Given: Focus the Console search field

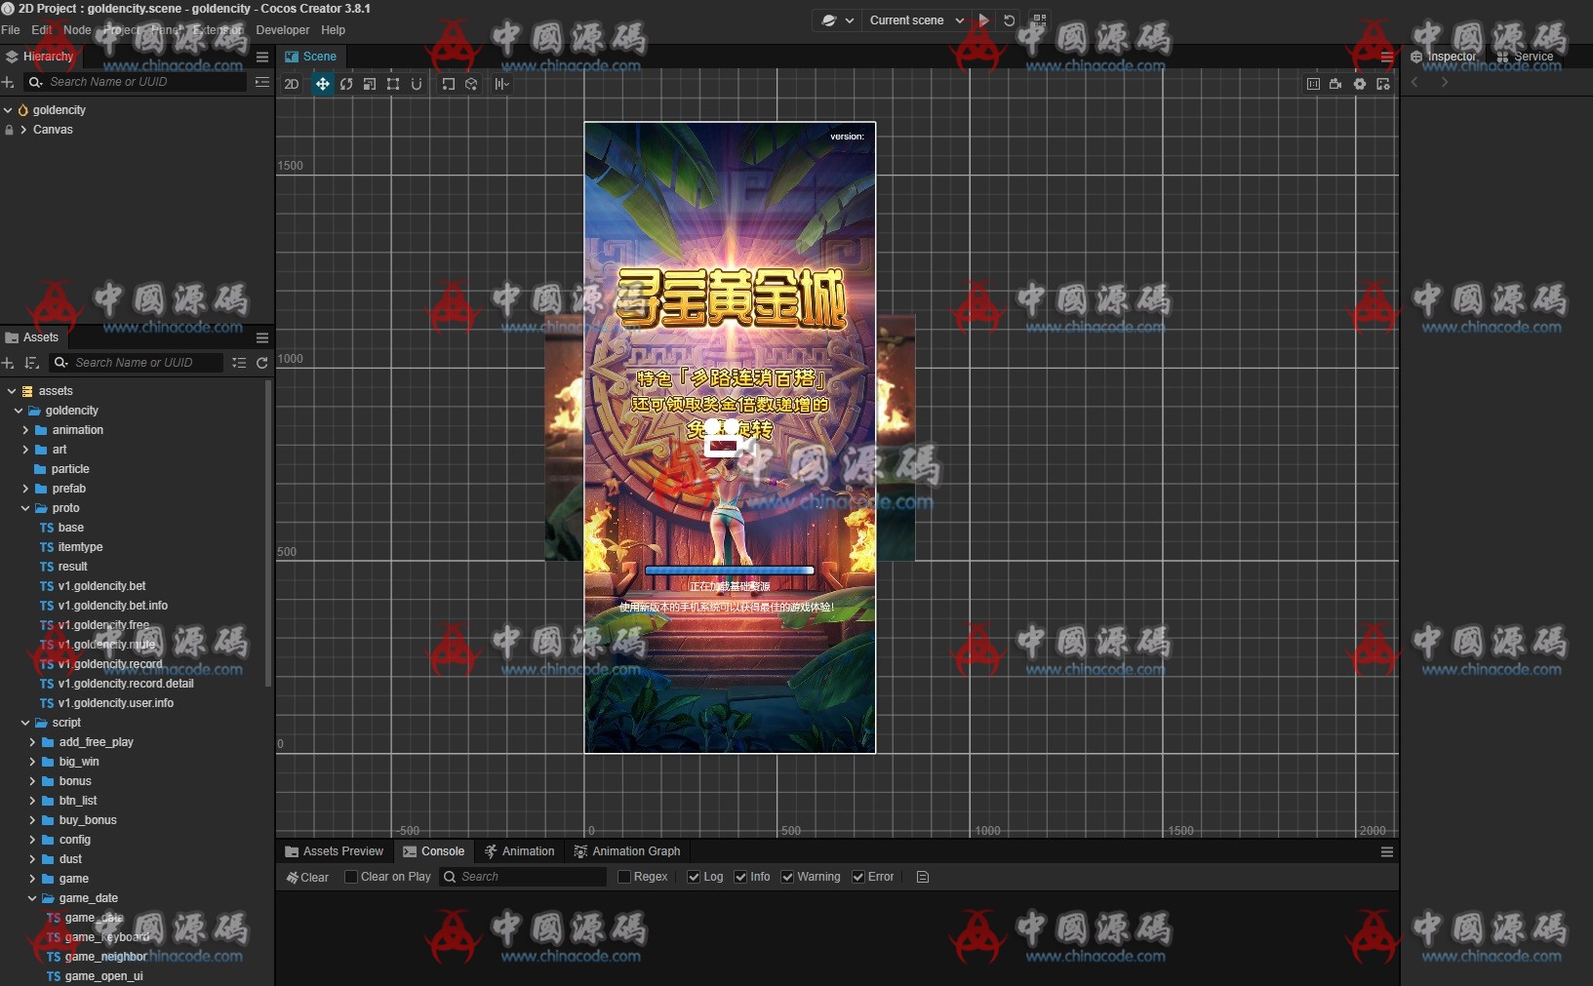Looking at the screenshot, I should click(524, 877).
